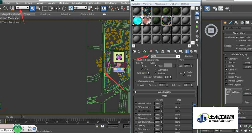Click the Make Unique icon
Screen dimensions: 252x133
point(163,51)
